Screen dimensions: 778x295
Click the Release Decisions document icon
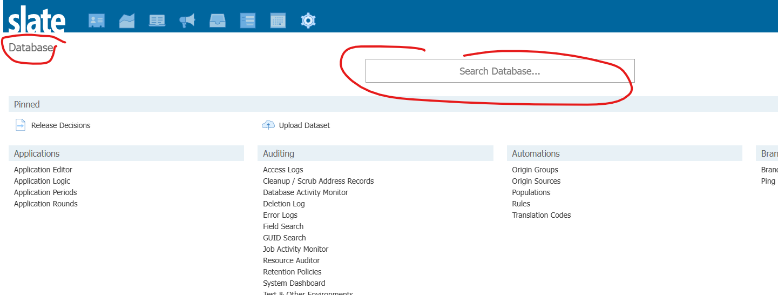[x=21, y=125]
